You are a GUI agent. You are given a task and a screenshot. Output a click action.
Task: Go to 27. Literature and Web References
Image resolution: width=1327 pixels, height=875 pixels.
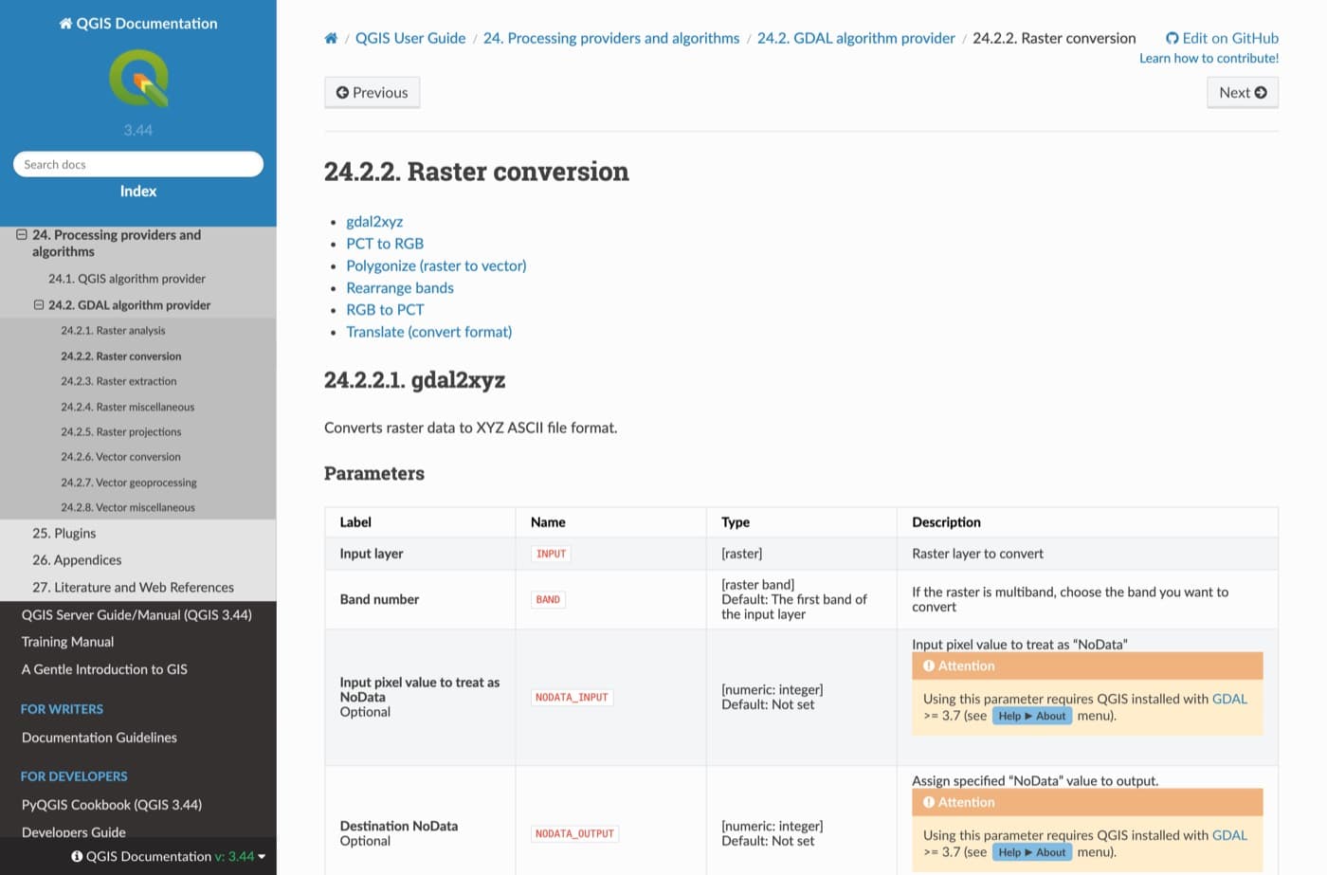coord(133,588)
